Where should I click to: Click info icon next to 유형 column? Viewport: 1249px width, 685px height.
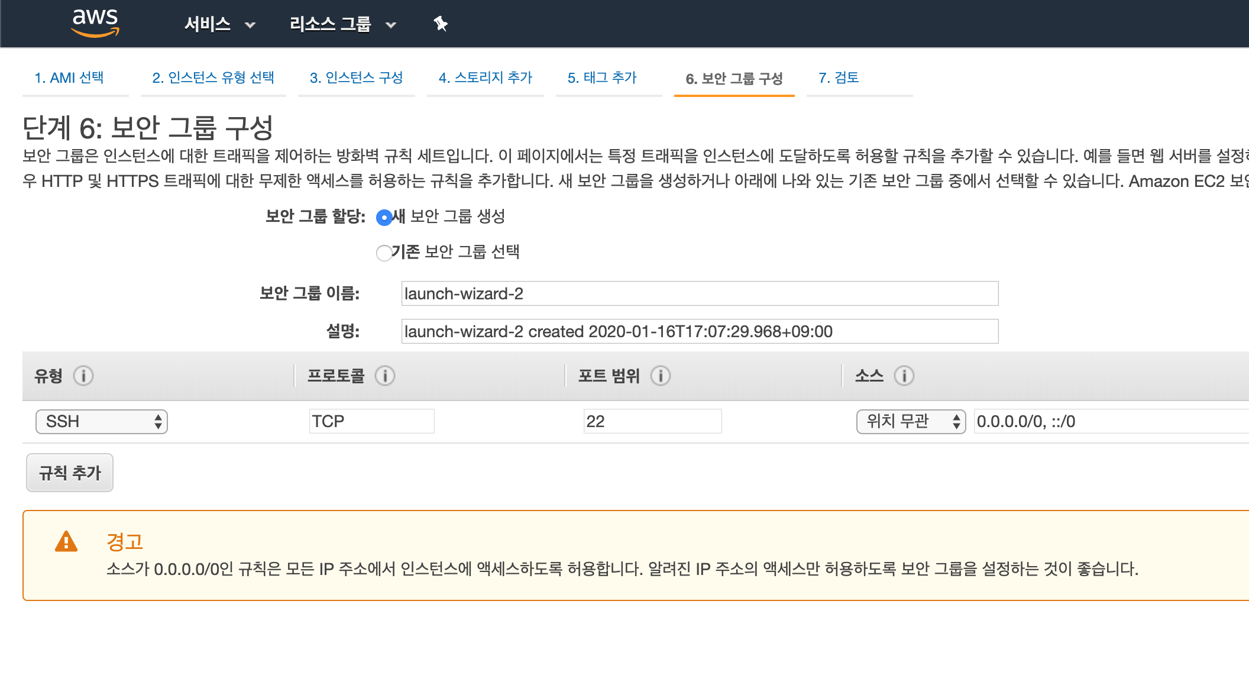click(x=83, y=376)
